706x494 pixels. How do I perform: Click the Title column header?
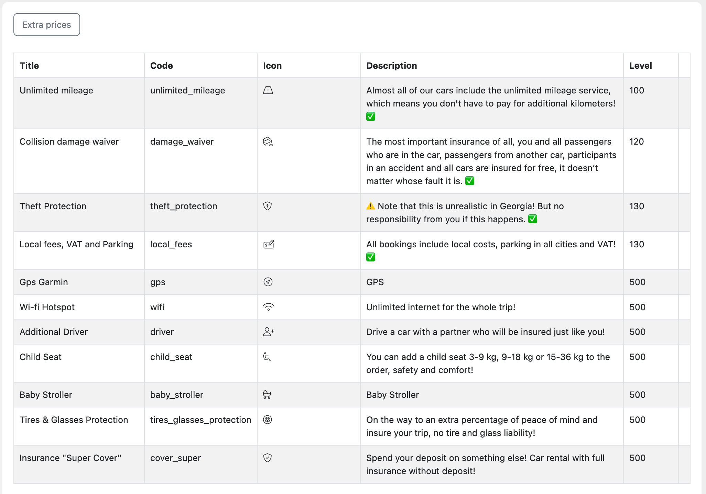click(x=29, y=66)
